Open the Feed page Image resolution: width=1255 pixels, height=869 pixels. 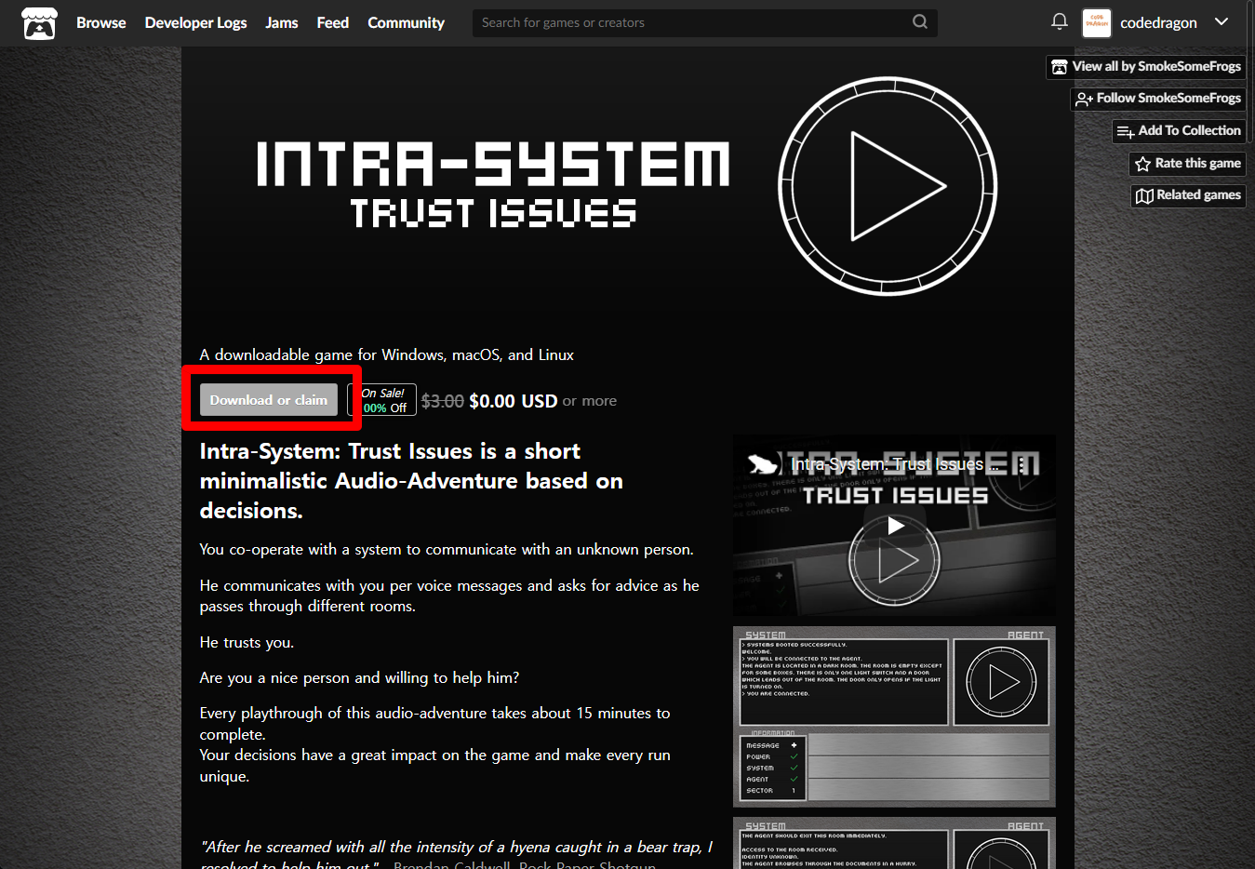pos(332,22)
